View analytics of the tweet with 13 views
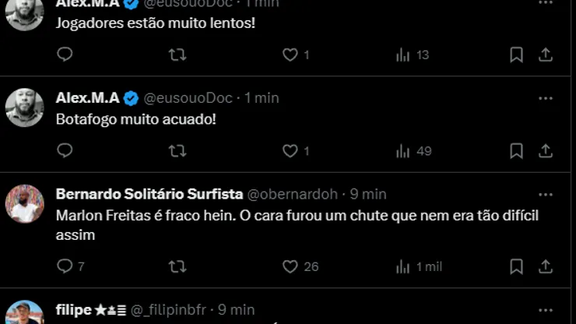 412,55
